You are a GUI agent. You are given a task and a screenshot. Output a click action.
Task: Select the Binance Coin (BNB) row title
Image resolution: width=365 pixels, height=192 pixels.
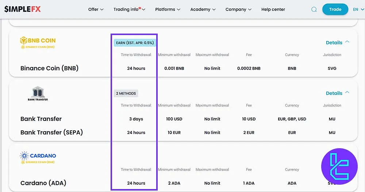49,68
